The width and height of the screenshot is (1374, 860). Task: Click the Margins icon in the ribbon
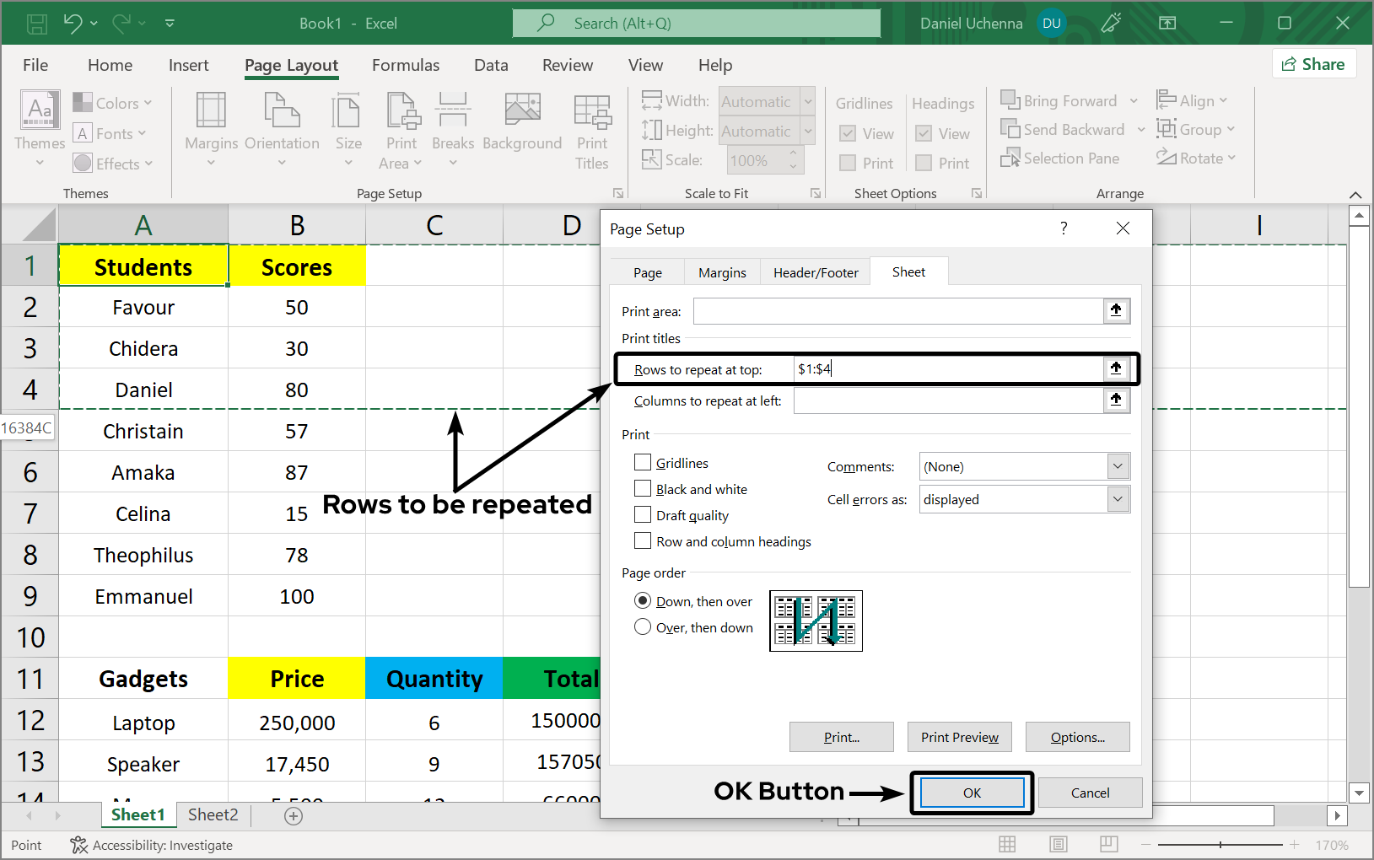coord(211,111)
